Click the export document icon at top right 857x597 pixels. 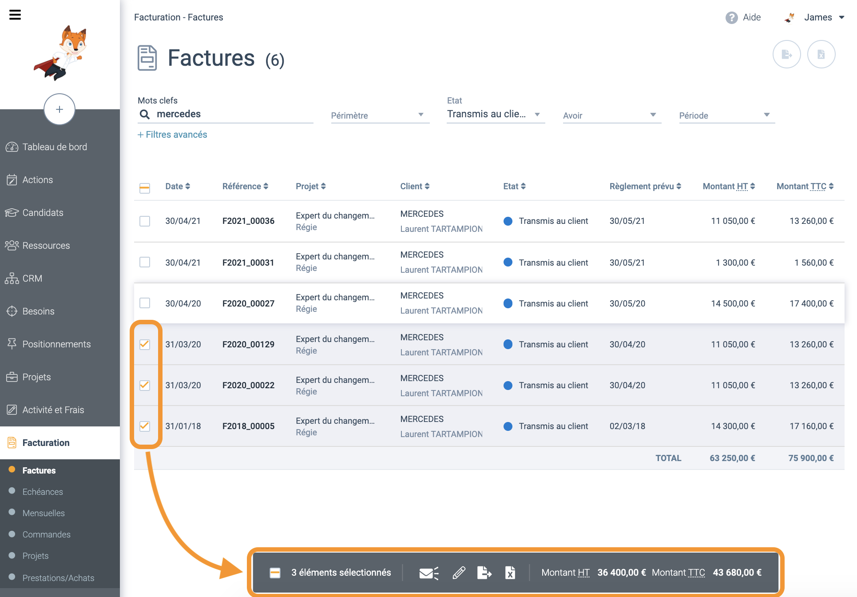coord(786,54)
